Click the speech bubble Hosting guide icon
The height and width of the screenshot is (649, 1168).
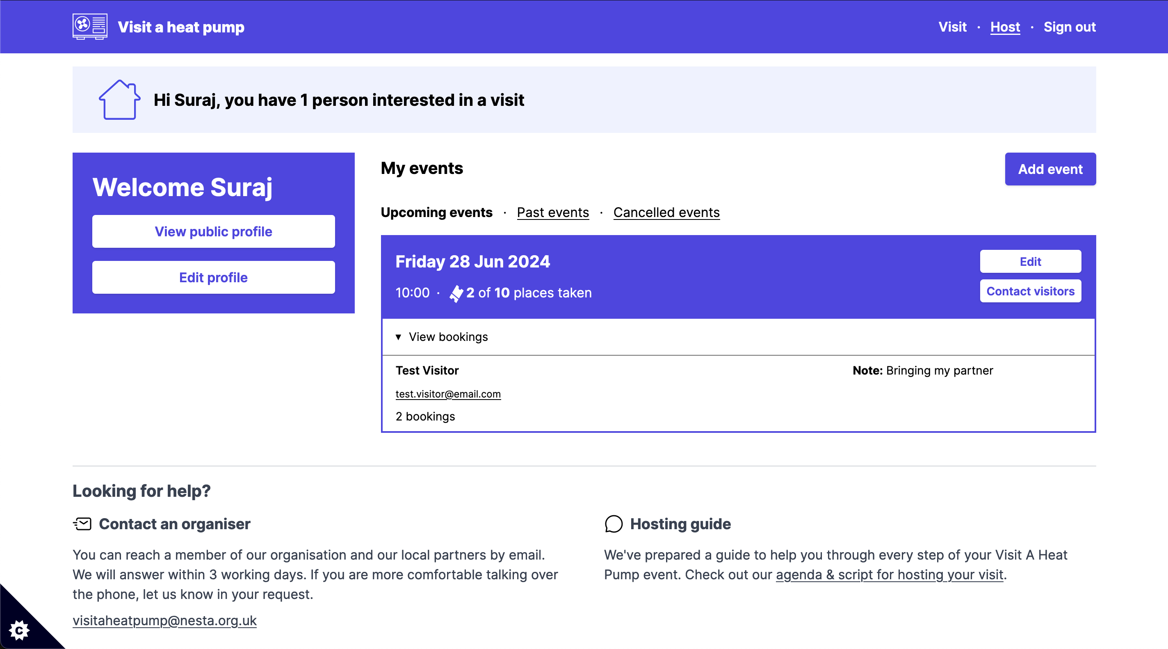point(614,524)
